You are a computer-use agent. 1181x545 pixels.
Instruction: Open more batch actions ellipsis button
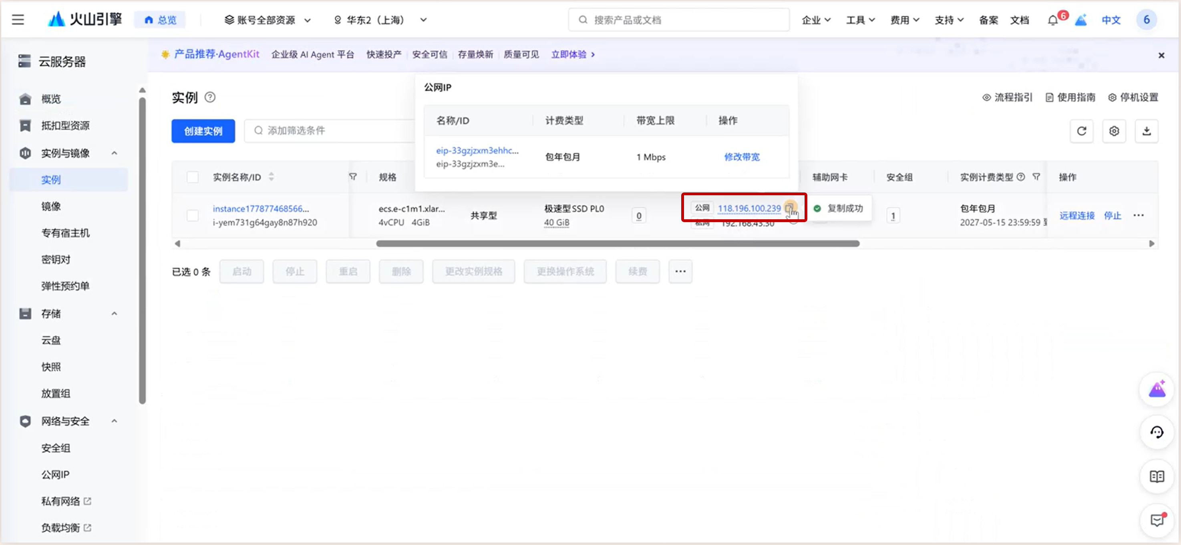pos(680,272)
